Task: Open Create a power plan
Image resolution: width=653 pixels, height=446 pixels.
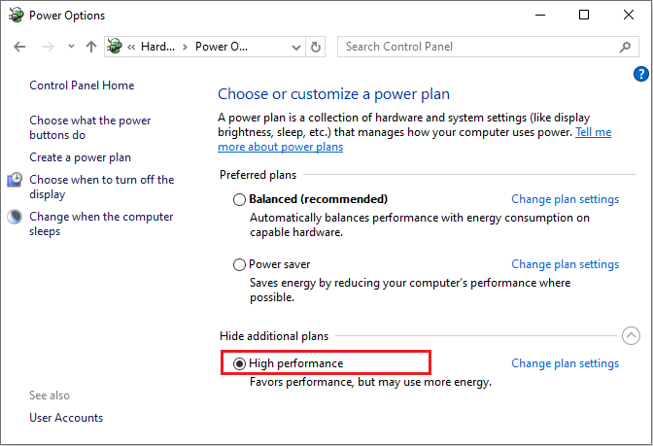Action: pos(80,157)
